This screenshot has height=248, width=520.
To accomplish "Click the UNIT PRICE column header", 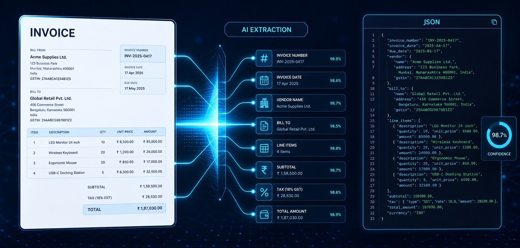I will 125,132.
